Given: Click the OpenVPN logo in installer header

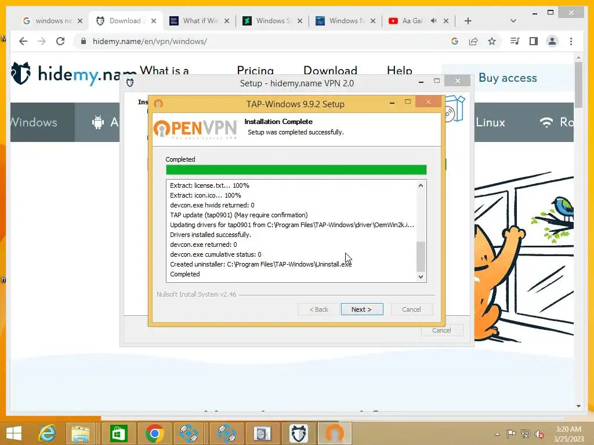Looking at the screenshot, I should [195, 129].
